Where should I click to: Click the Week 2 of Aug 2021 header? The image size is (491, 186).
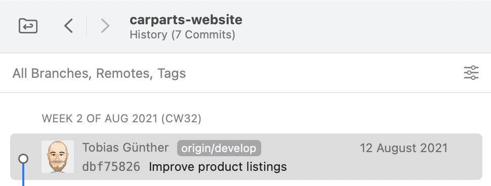pos(121,118)
